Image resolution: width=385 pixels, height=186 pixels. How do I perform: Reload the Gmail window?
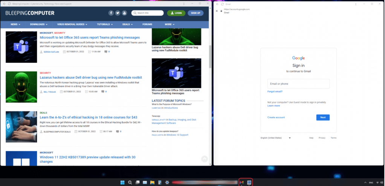pyautogui.click(x=223, y=4)
